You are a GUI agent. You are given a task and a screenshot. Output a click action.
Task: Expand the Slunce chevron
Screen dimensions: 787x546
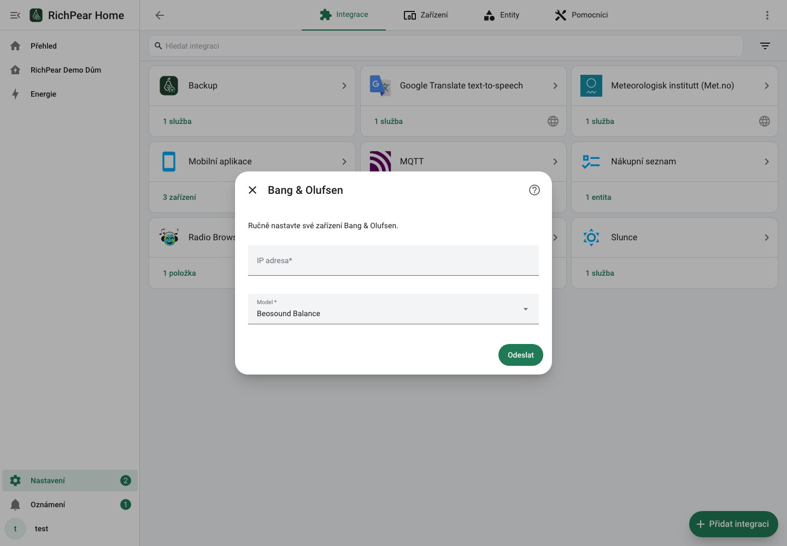pos(767,238)
